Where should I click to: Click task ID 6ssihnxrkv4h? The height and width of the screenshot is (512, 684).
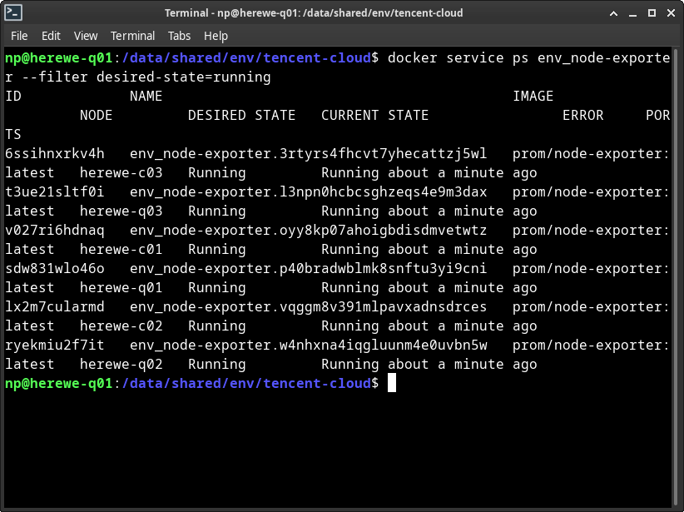[x=55, y=154]
